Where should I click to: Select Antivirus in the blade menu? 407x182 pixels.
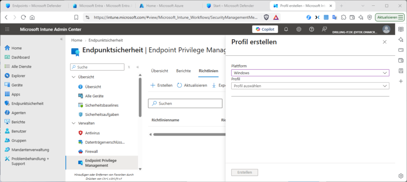[x=89, y=133]
